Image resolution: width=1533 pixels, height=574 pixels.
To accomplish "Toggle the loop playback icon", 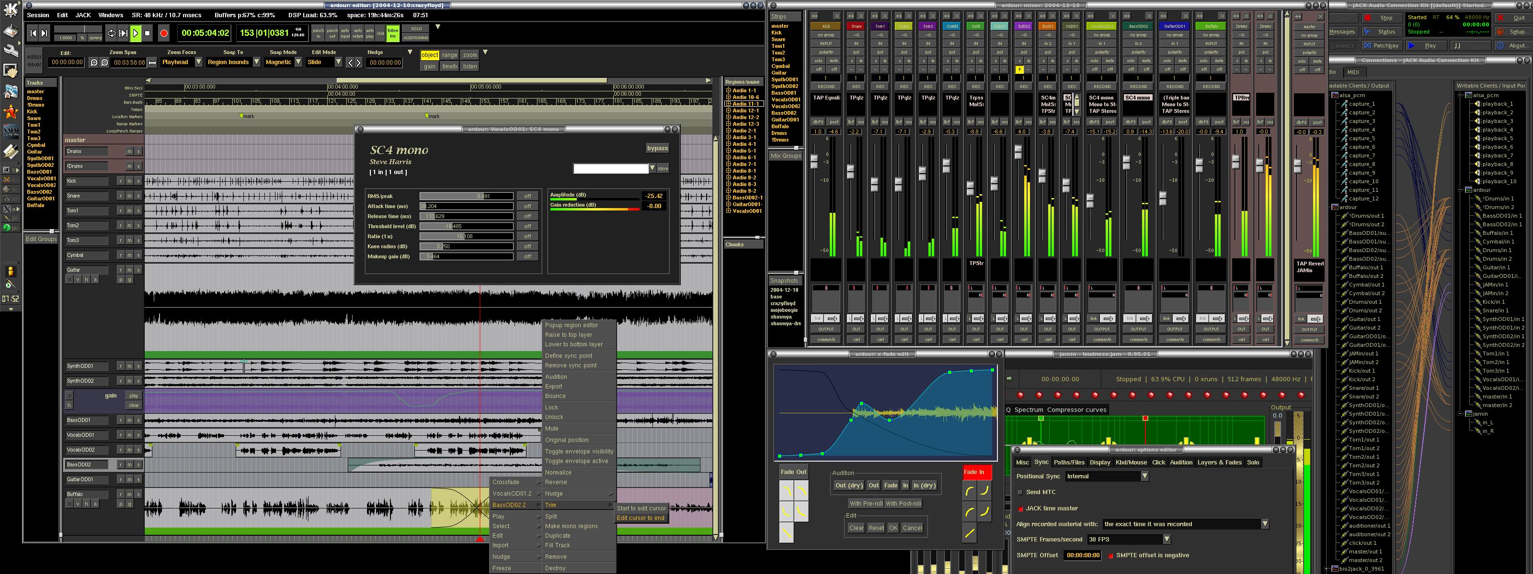I will coord(111,34).
